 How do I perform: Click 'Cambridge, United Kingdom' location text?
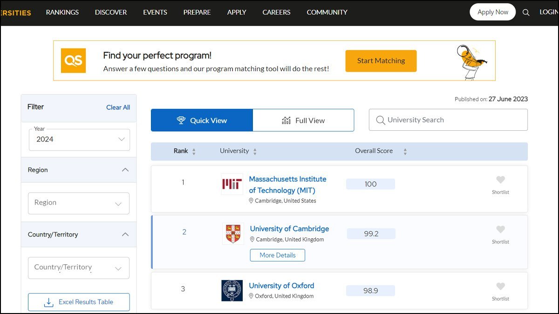click(x=290, y=240)
